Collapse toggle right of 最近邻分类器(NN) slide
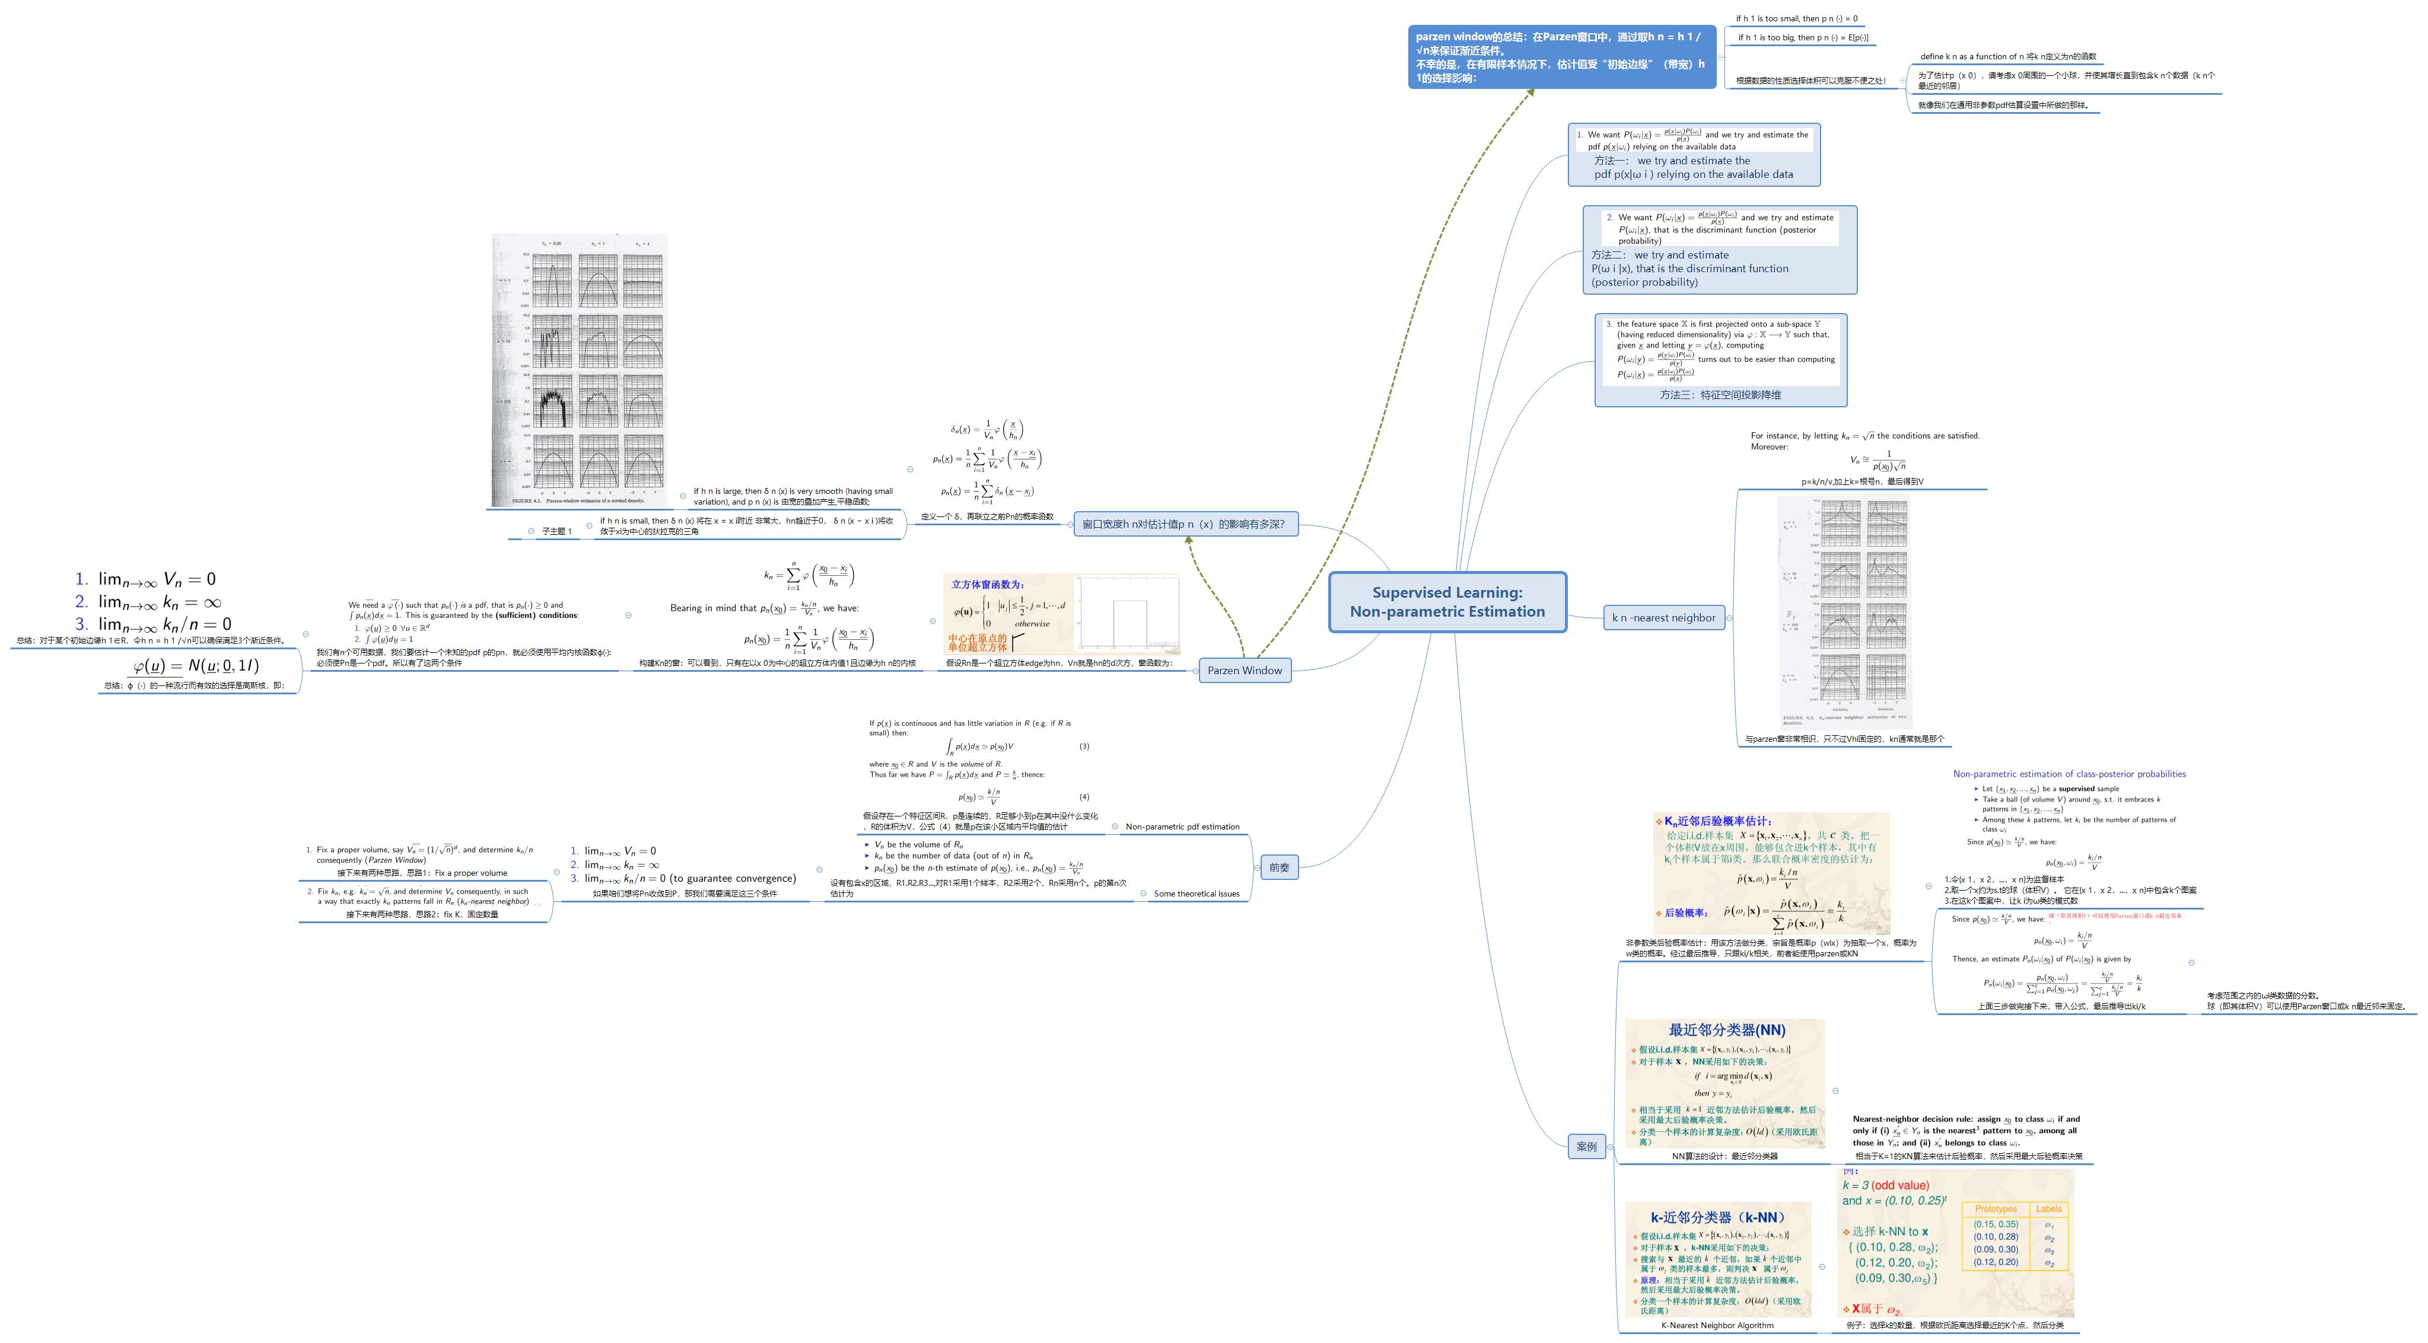This screenshot has width=2428, height=1343. pos(1835,1090)
